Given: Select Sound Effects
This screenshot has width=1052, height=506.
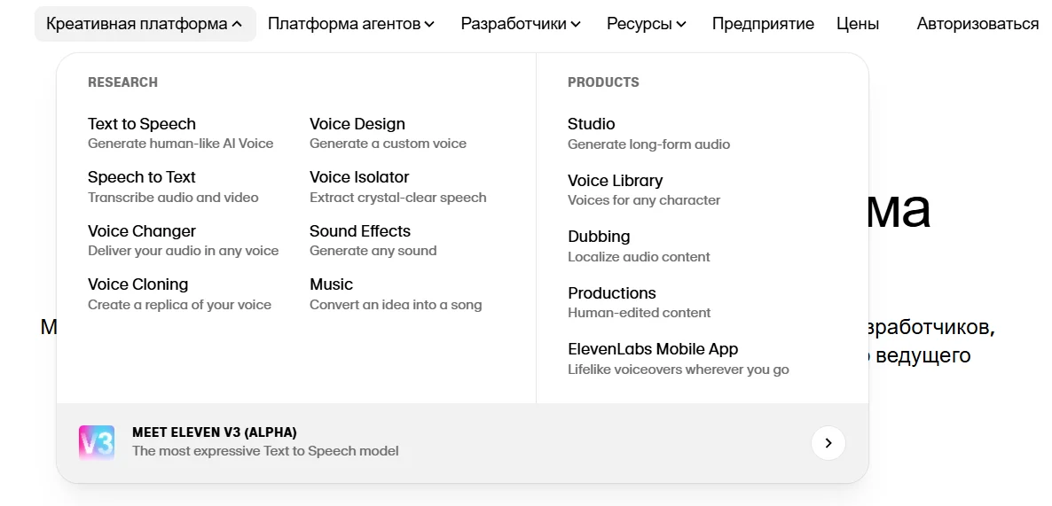Looking at the screenshot, I should coord(359,231).
